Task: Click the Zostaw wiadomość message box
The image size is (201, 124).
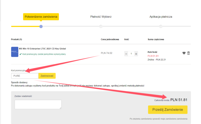Action: click(x=38, y=104)
